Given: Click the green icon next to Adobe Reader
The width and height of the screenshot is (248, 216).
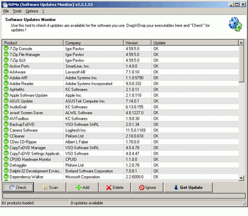Looking at the screenshot, I should (6, 83).
